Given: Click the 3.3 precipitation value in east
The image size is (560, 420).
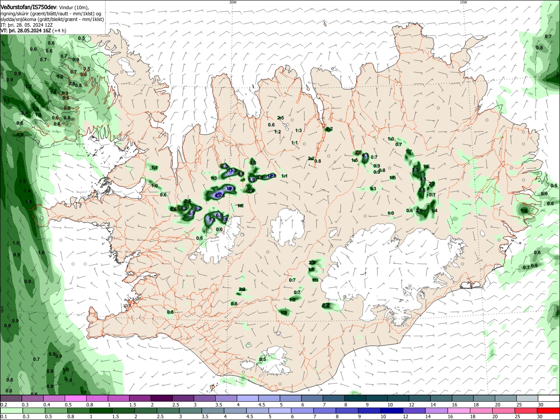Looking at the screenshot, I should [416, 169].
